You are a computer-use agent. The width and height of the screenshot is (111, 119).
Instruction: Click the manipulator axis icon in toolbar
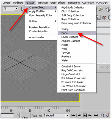coord(101,10)
